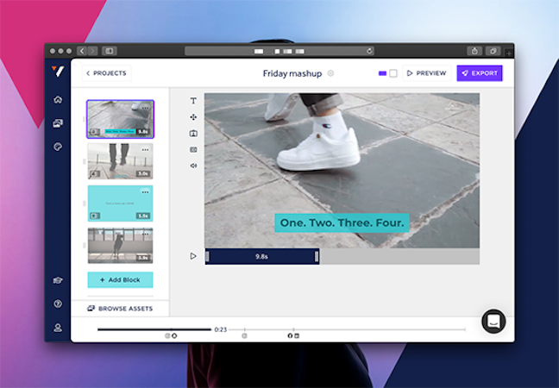
Task: Add a new block
Action: coord(120,279)
